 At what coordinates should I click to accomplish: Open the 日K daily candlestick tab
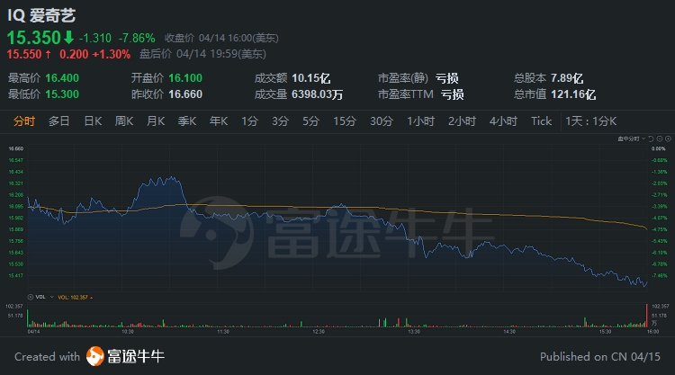tap(93, 121)
